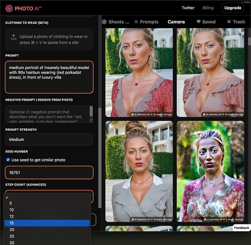Viewport: 251px width, 245px height.
Task: Select 5 steps from the dropdown list
Action: click(x=47, y=203)
